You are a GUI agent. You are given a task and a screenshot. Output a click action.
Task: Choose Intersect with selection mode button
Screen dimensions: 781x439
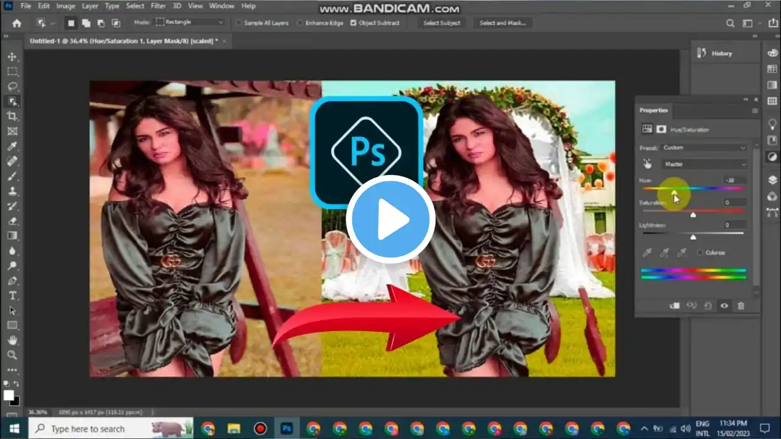[116, 23]
